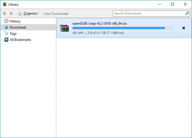Open the Organize menu
The height and width of the screenshot is (138, 192).
pos(31,13)
